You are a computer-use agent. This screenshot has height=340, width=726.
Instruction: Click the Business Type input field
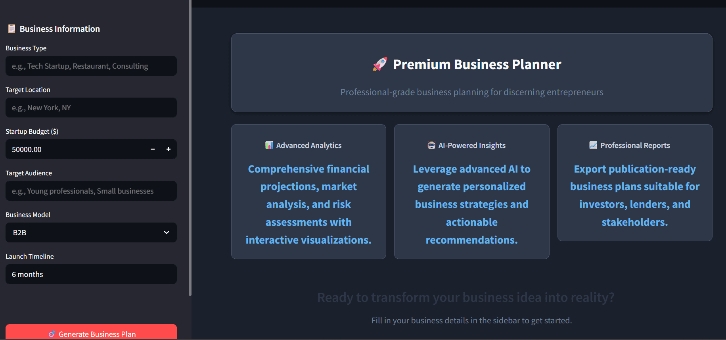pos(91,66)
